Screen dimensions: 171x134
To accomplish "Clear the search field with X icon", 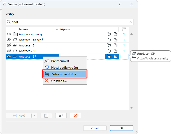I will [x=130, y=22].
